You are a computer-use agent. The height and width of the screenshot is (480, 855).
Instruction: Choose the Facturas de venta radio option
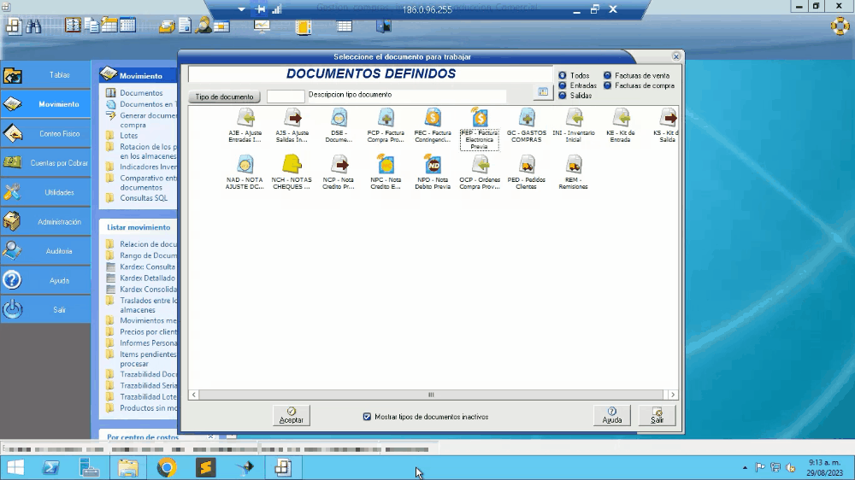click(x=608, y=75)
